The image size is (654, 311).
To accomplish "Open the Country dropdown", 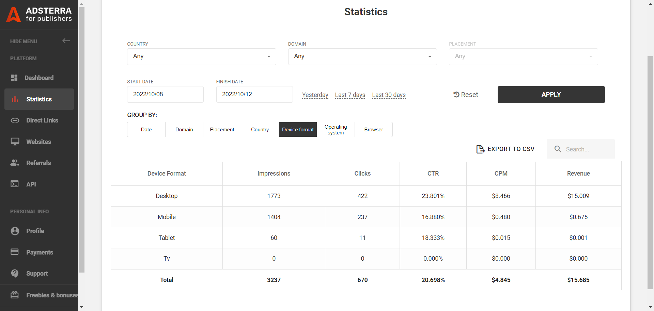I will pos(201,56).
